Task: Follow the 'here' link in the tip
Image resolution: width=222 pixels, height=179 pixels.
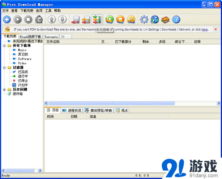Action: [x=205, y=30]
